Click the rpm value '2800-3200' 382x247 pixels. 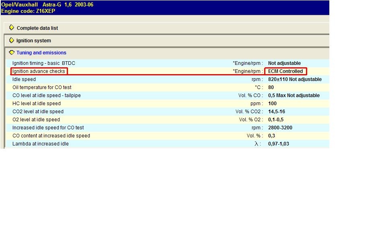point(280,128)
